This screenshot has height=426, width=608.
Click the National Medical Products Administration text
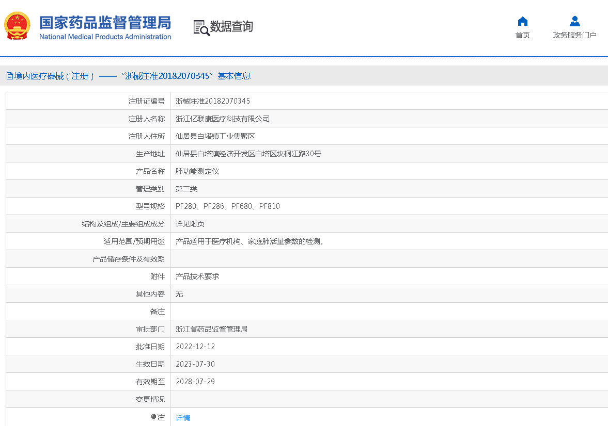(105, 37)
